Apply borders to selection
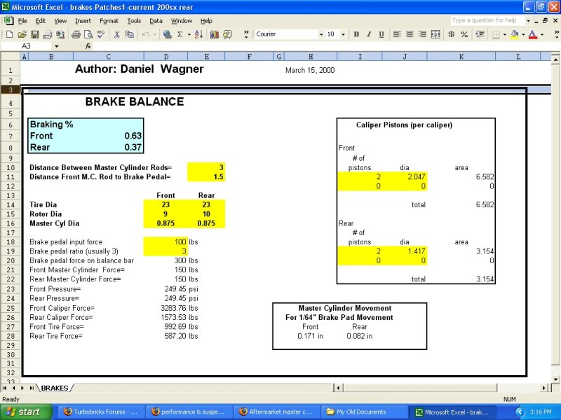 click(x=496, y=34)
